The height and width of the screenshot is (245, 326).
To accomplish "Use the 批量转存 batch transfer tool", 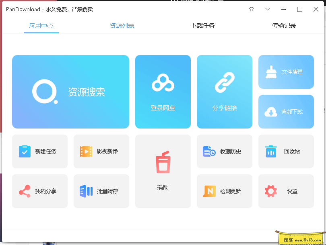I will click(101, 191).
